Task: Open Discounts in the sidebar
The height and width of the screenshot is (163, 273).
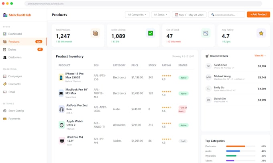Action: [x=23, y=84]
